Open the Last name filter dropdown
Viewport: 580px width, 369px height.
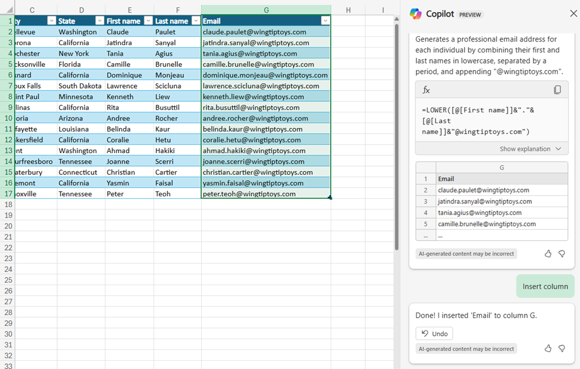(196, 21)
